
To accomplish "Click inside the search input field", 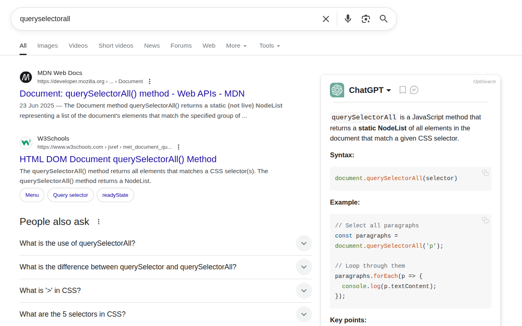I will click(x=163, y=19).
